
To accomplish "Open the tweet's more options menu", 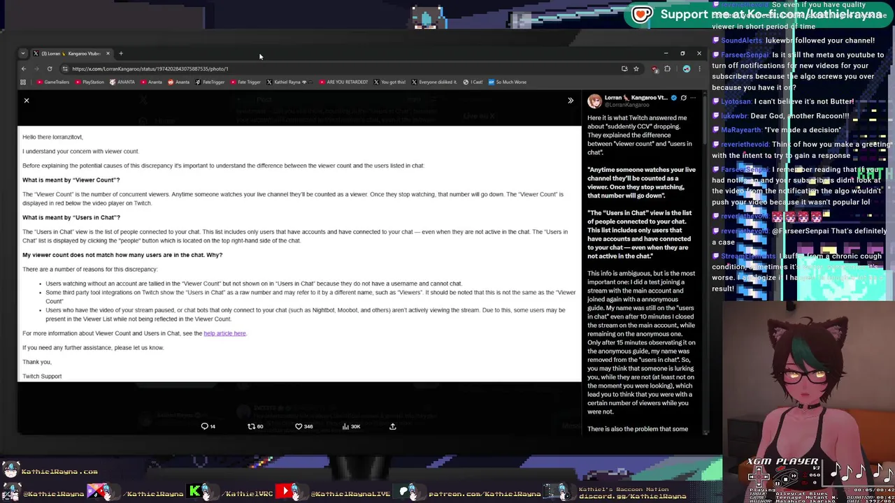I will [693, 98].
